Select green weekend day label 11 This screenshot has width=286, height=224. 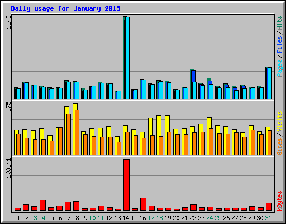point(101,218)
